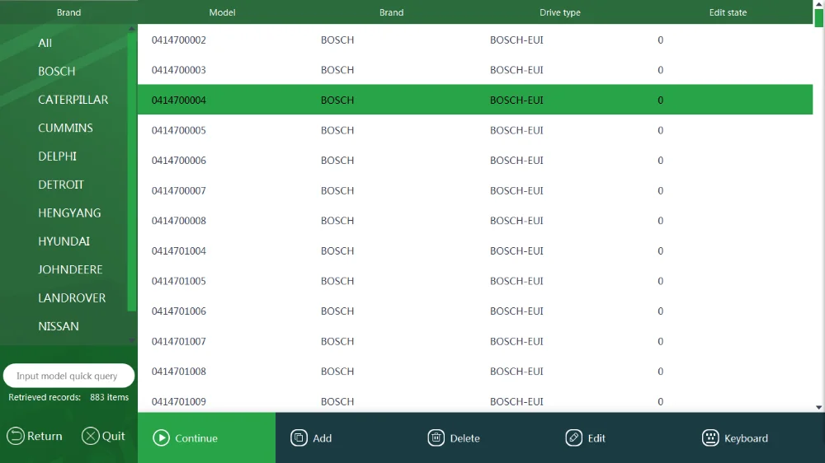The image size is (825, 463).
Task: Choose LANDROVER in brand list
Action: 72,298
